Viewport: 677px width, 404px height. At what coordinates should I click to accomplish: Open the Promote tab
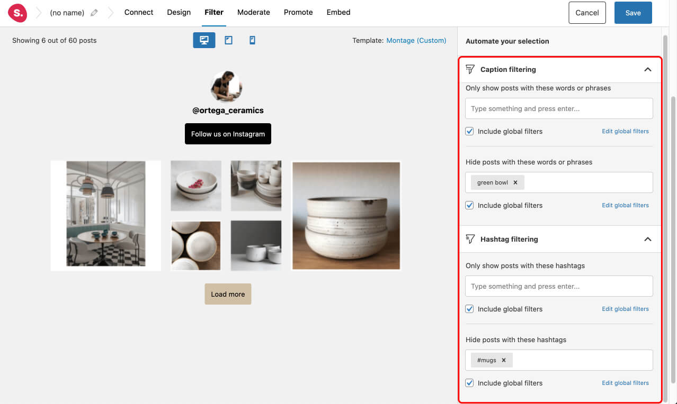pyautogui.click(x=298, y=12)
